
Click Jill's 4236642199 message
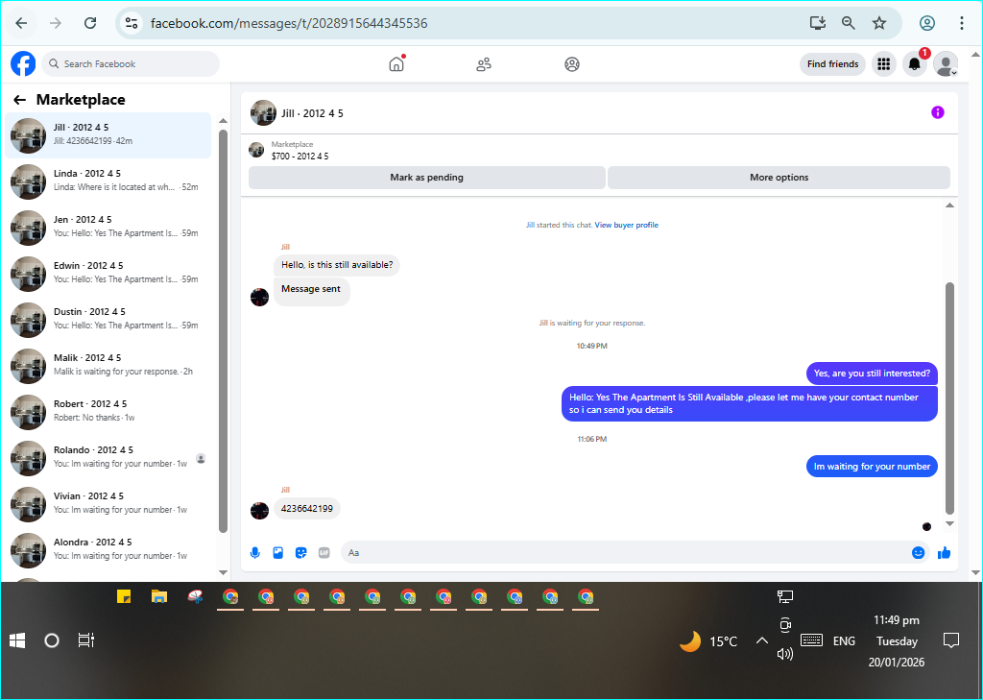(x=307, y=509)
